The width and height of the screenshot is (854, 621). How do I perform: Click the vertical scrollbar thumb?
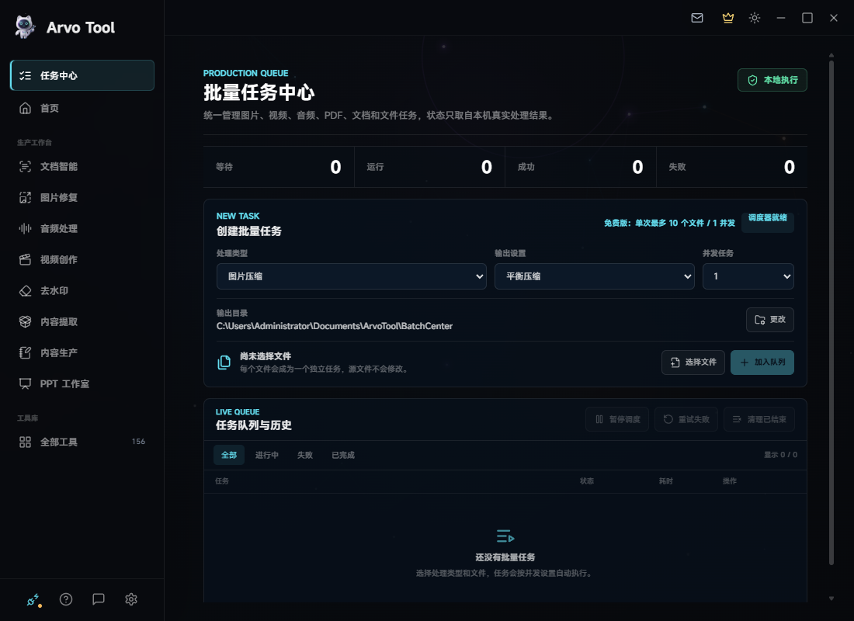click(x=831, y=314)
